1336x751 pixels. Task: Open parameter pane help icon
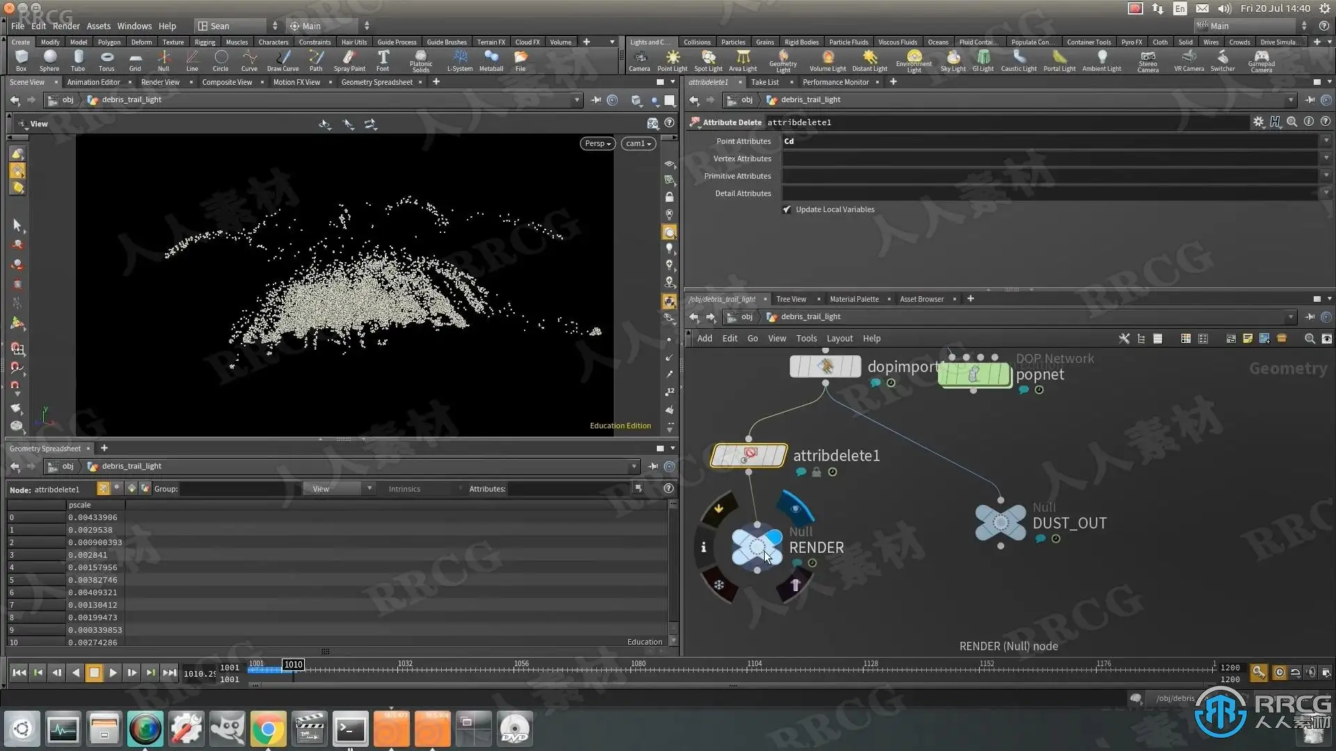[x=1326, y=122]
